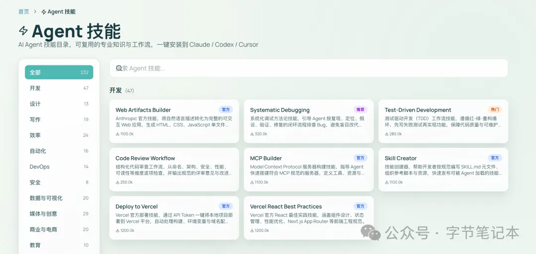The height and width of the screenshot is (254, 536).
Task: Click the Skill Creator description text
Action: (x=443, y=170)
